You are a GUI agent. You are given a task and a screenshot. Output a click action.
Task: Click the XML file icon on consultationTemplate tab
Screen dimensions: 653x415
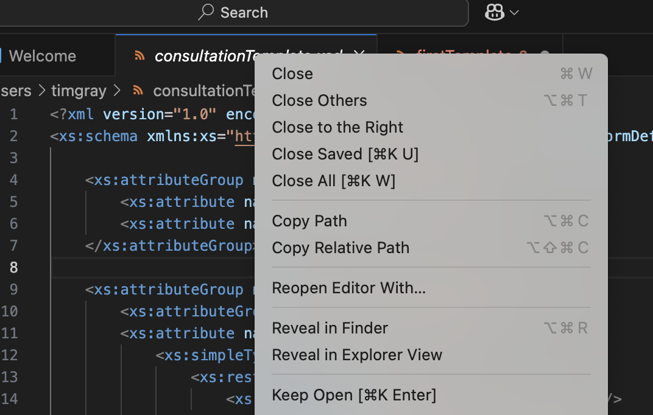[x=139, y=56]
